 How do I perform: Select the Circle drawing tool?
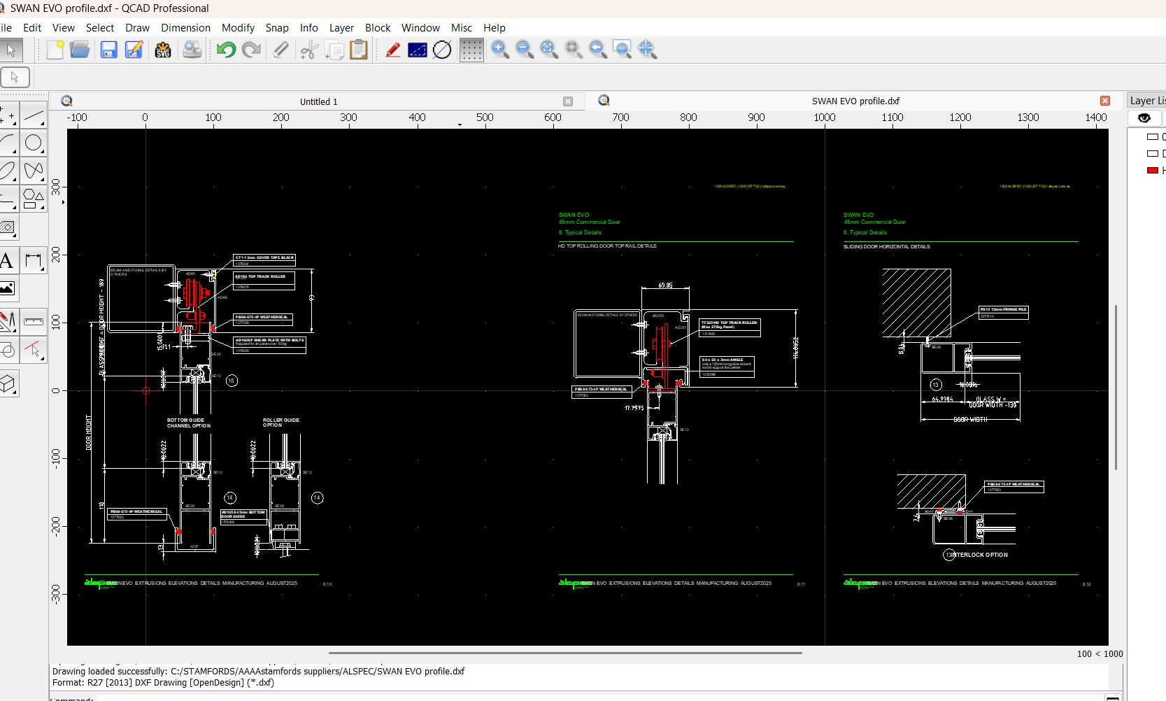[33, 143]
